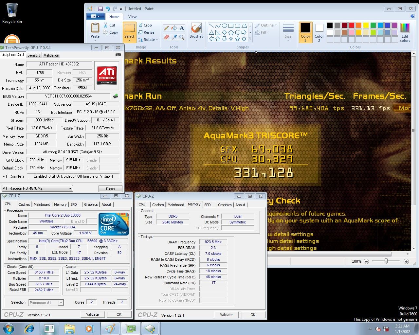Image resolution: width=419 pixels, height=335 pixels.
Task: Open the Validation tab in GPU-Z
Action: pos(51,55)
